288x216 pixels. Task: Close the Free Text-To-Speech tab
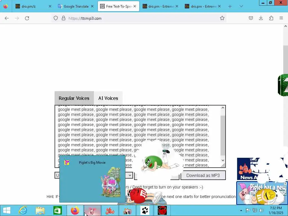[x=135, y=6]
